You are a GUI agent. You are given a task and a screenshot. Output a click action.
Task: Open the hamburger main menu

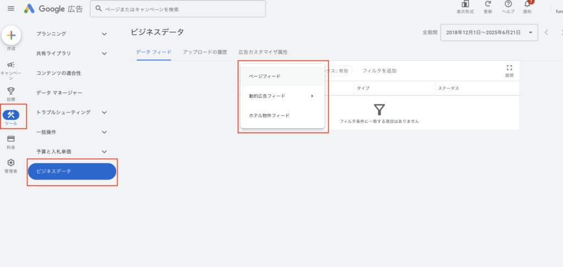pos(10,9)
